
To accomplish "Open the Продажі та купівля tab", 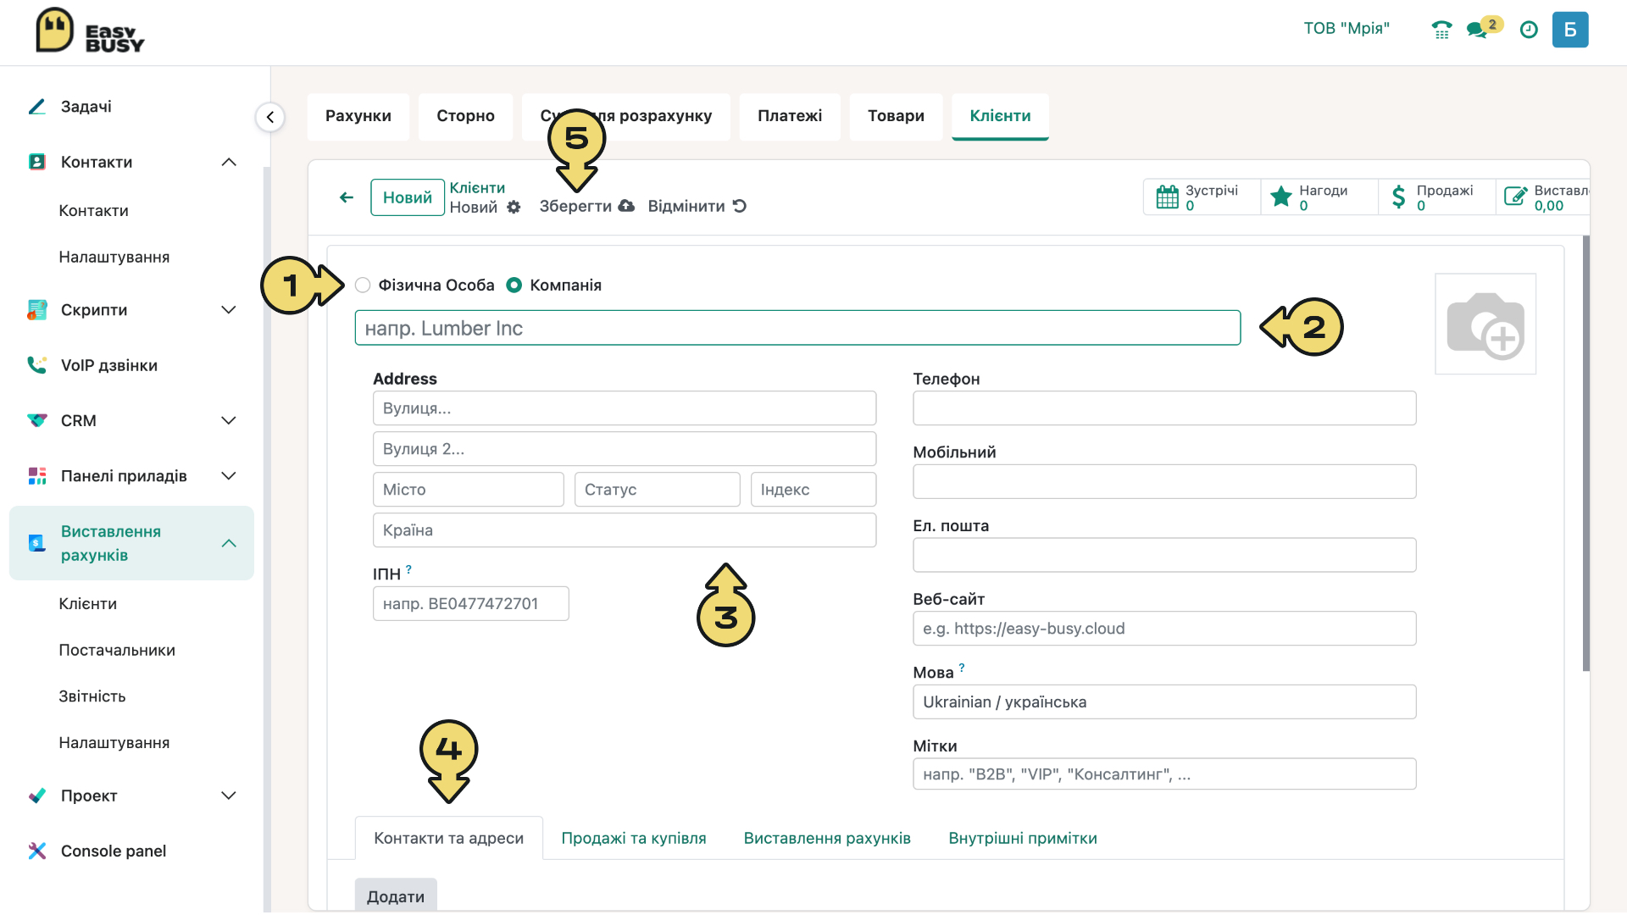I will coord(634,839).
